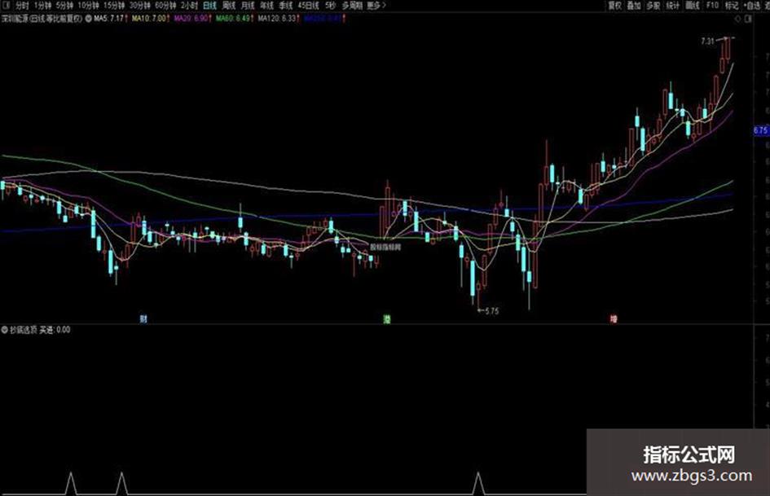Click the blue MA250 indicator value
770x496 pixels.
coord(324,19)
